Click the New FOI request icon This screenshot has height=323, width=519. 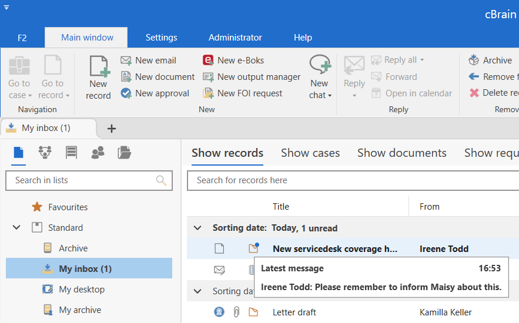coord(208,93)
